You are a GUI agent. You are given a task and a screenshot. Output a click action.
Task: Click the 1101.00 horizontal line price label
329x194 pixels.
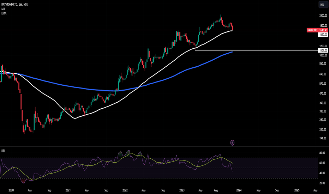click(x=323, y=50)
